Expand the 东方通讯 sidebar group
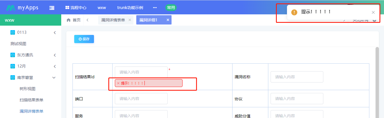The width and height of the screenshot is (384, 118). click(55, 55)
